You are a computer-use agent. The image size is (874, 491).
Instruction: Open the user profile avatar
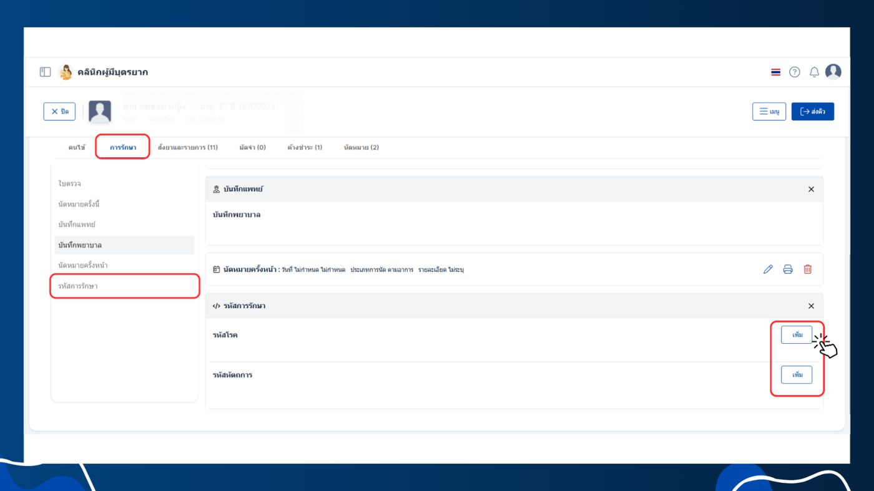pyautogui.click(x=833, y=72)
